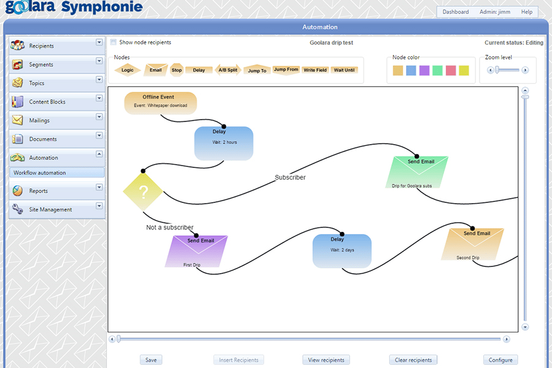
Task: Save the automation workflow
Action: click(151, 359)
